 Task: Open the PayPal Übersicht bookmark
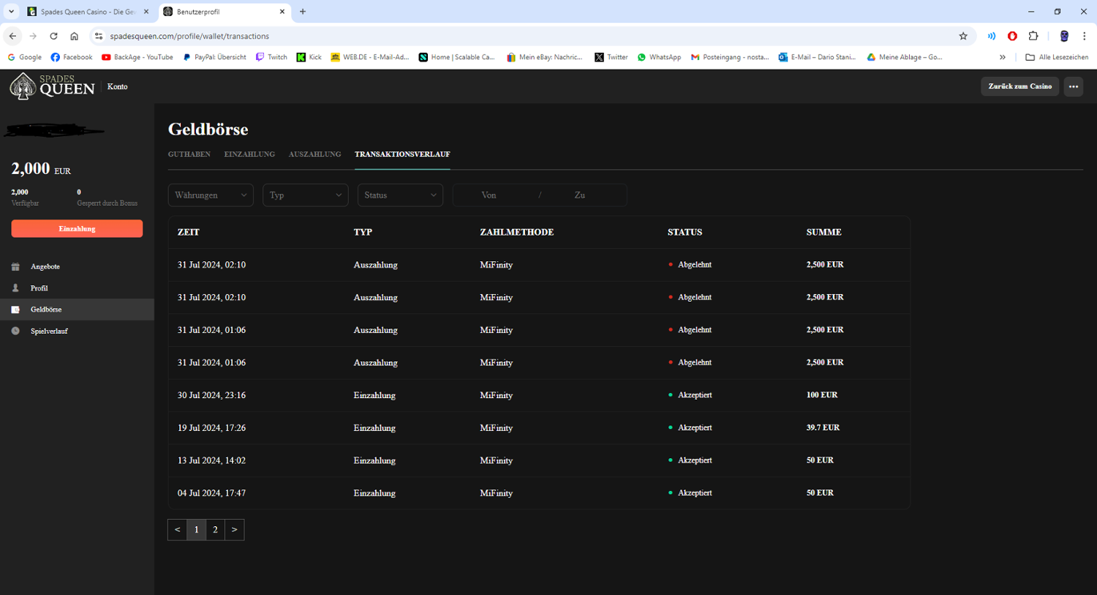214,57
